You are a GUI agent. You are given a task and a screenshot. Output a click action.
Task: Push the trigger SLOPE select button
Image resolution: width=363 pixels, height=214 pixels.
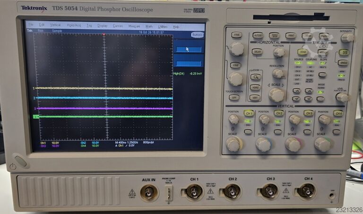[322, 75]
